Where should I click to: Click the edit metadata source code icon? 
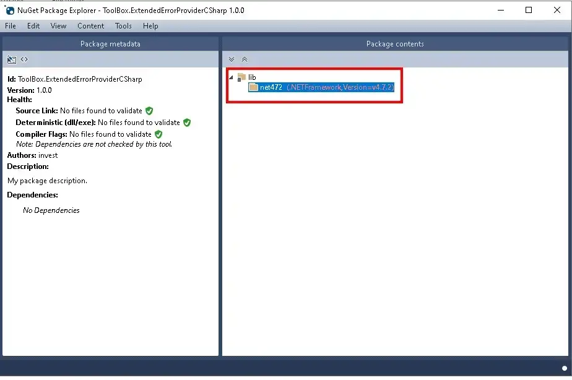pyautogui.click(x=24, y=59)
